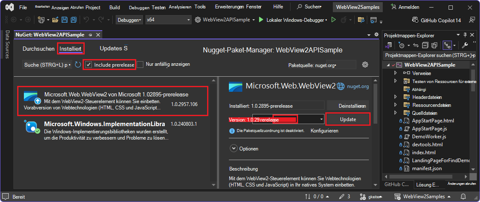Click Show All Files icon in Projektmappen-Explorer
480x202 pixels.
click(434, 46)
